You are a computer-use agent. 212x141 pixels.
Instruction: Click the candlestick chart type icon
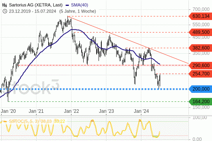(x=5, y=5)
